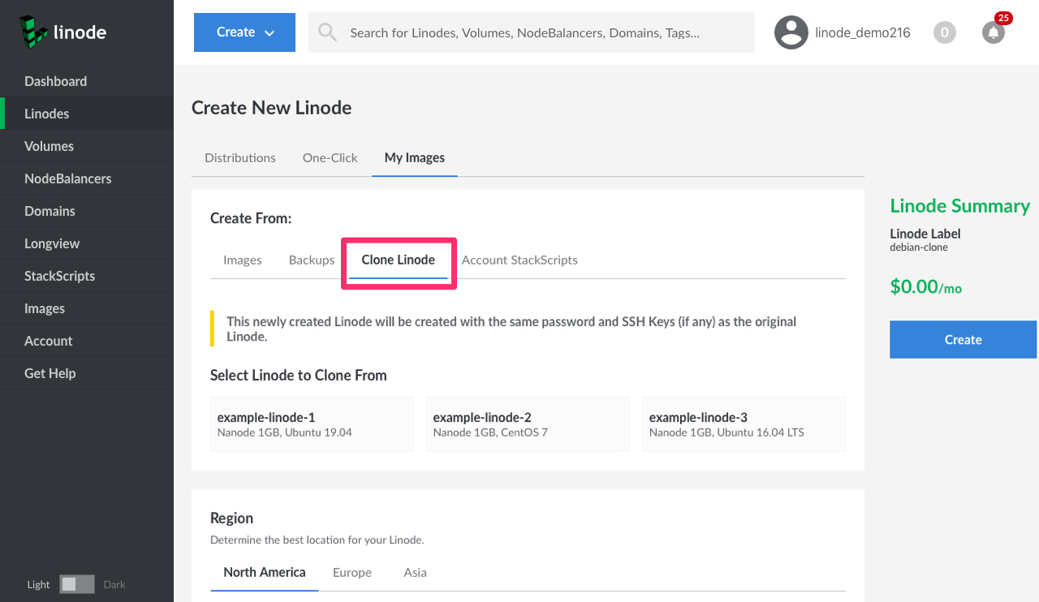Image resolution: width=1039 pixels, height=602 pixels.
Task: Open the notifications bell icon
Action: coord(993,32)
